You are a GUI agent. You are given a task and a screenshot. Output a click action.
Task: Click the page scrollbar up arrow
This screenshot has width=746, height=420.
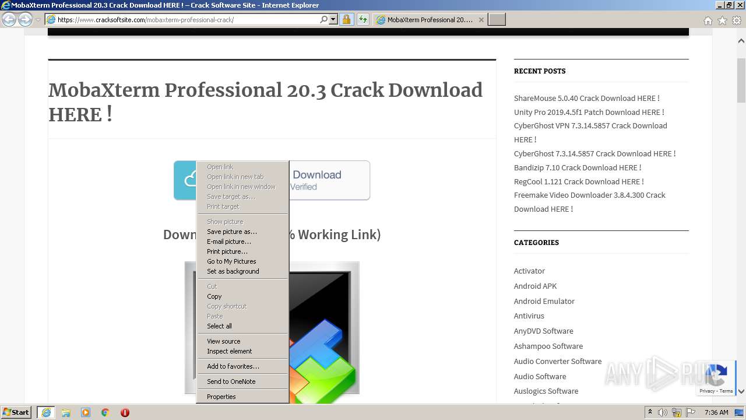pyautogui.click(x=741, y=41)
